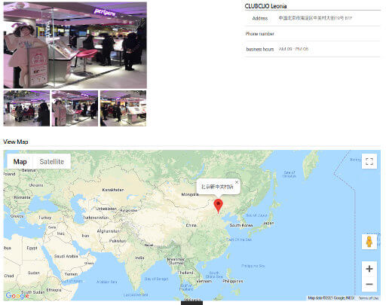Click the large peripera store photo
The image size is (386, 305).
[75, 45]
